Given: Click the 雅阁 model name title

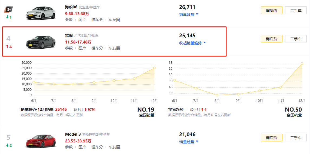Looking at the screenshot, I should point(69,35).
